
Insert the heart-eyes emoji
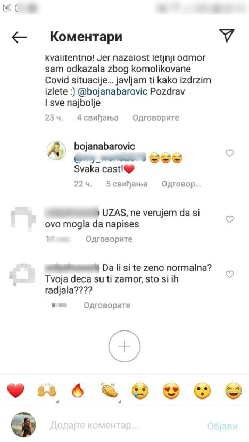point(171,391)
